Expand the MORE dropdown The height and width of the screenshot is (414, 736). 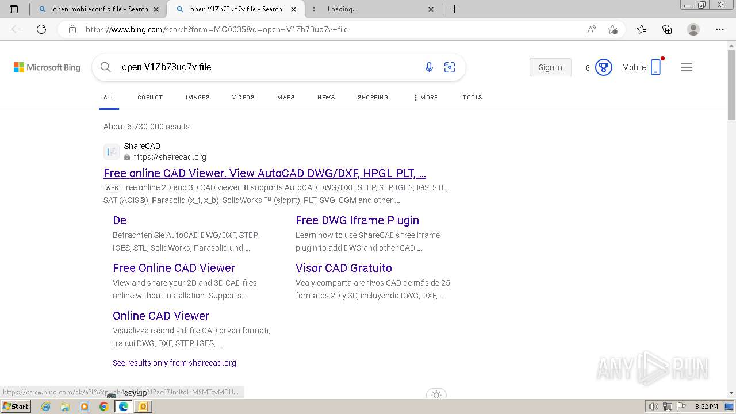click(425, 98)
